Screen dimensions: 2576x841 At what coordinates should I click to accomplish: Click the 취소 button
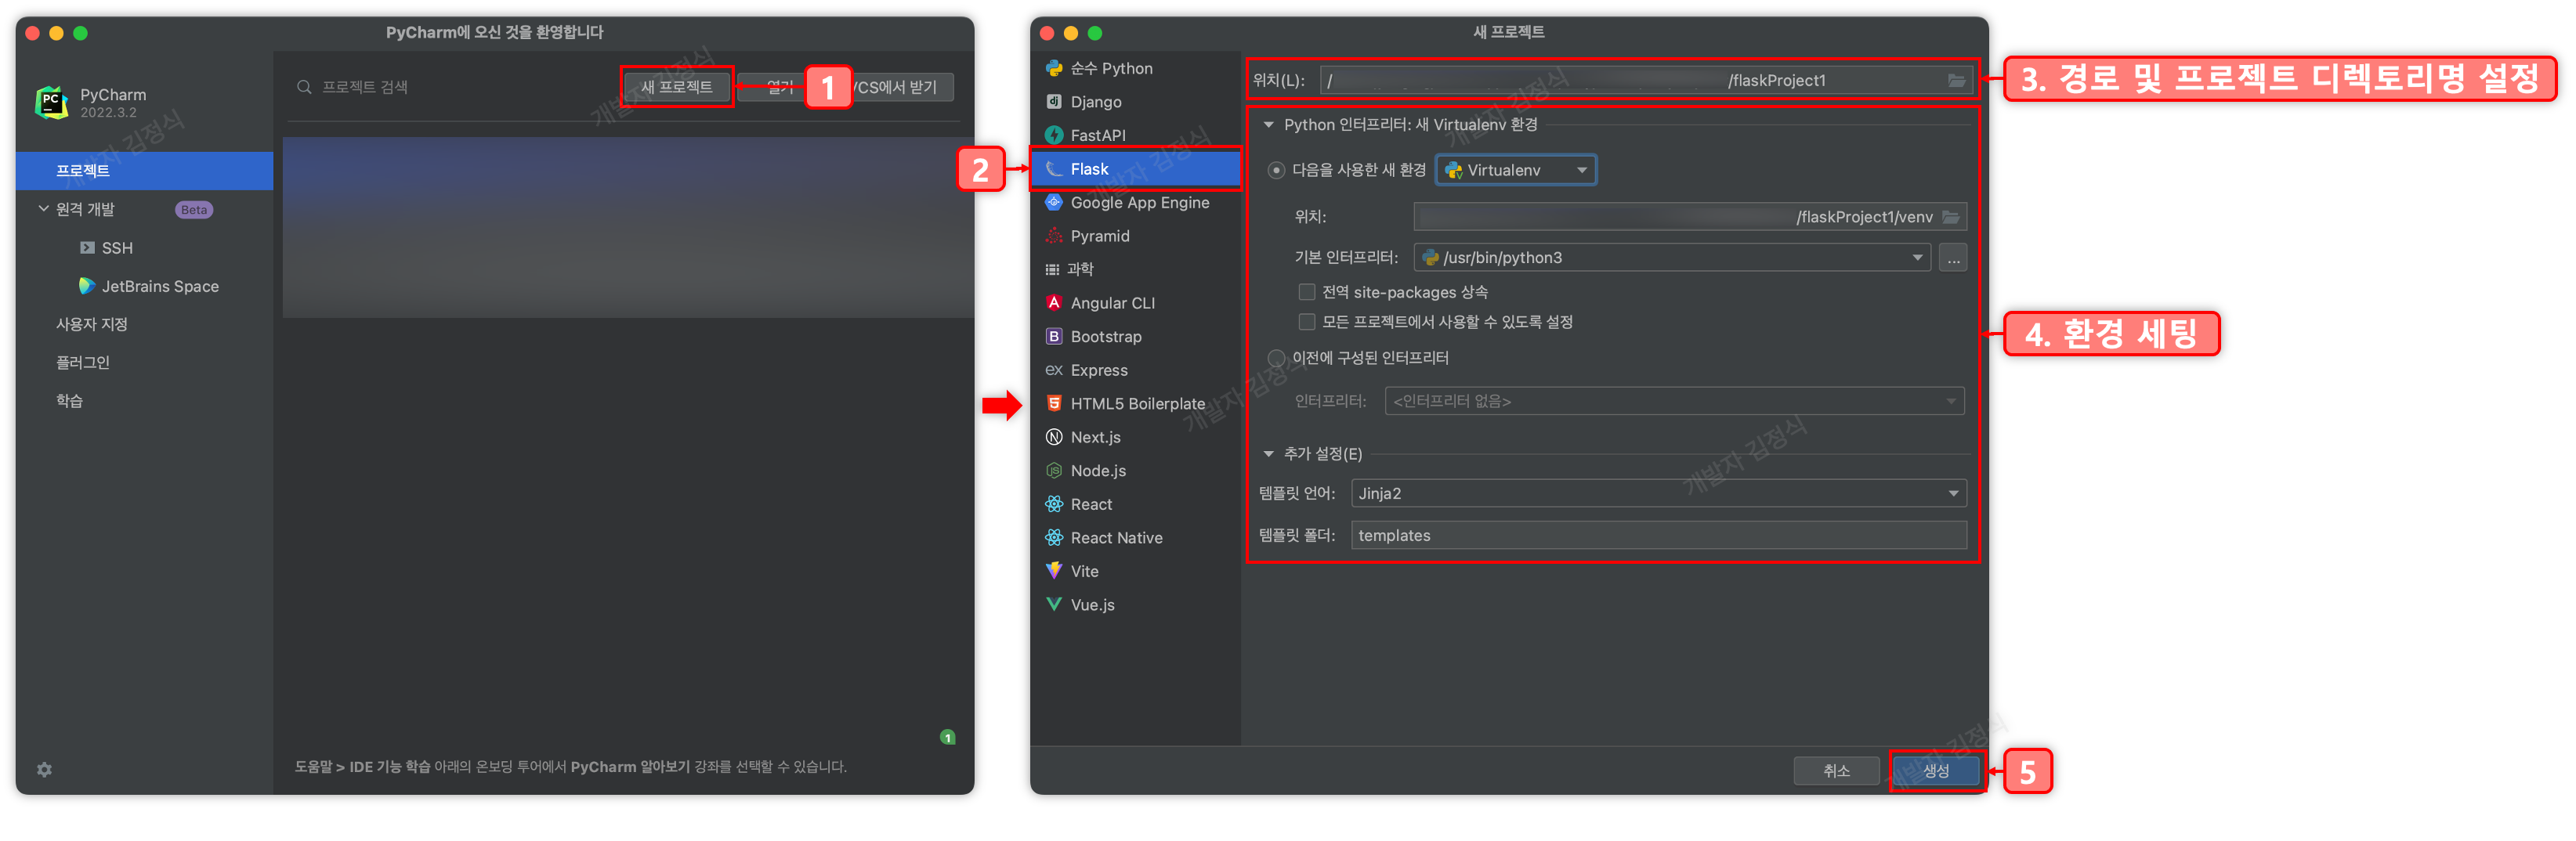pyautogui.click(x=1836, y=771)
